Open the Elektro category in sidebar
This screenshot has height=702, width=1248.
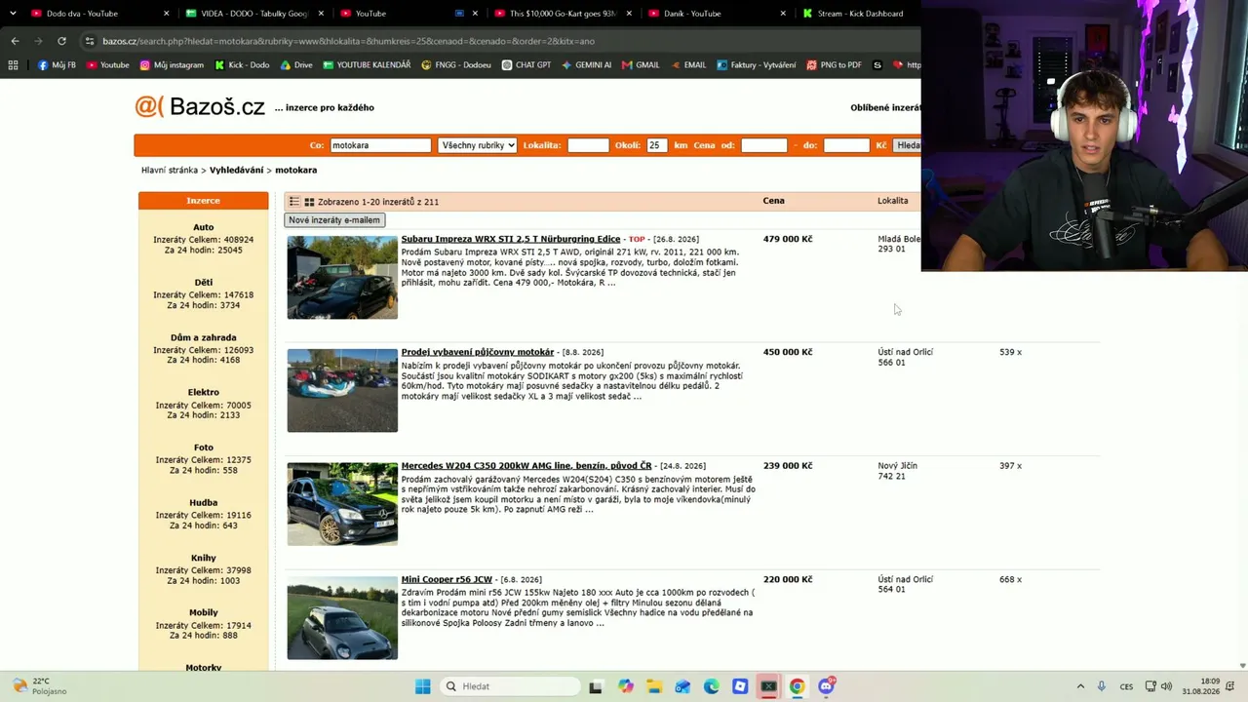pos(204,393)
